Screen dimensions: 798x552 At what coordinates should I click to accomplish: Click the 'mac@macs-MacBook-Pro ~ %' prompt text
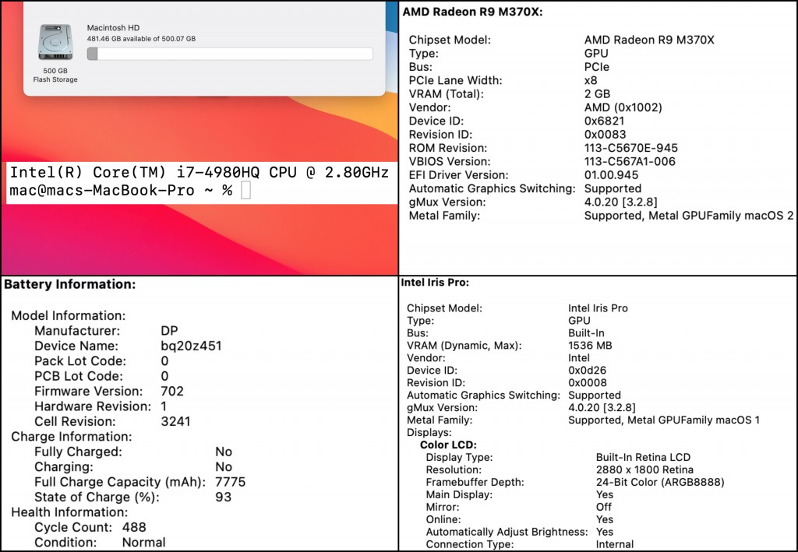tap(121, 190)
